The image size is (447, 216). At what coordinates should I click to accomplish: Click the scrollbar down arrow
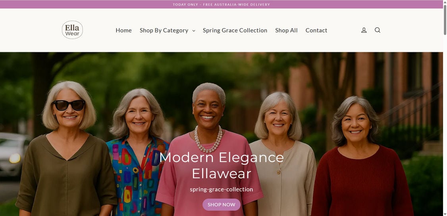click(x=445, y=214)
